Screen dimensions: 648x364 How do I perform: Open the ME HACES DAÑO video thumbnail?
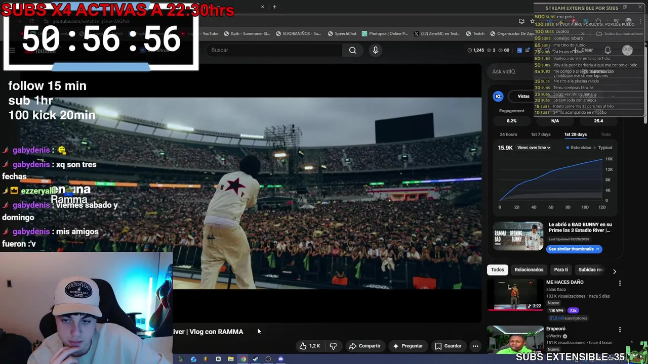click(515, 294)
